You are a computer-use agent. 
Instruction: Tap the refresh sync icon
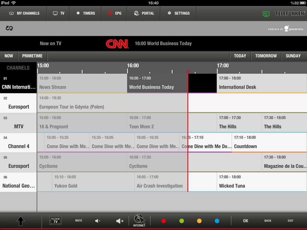9,28
